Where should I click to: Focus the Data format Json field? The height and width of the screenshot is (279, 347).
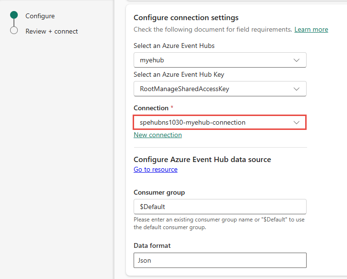pos(220,260)
